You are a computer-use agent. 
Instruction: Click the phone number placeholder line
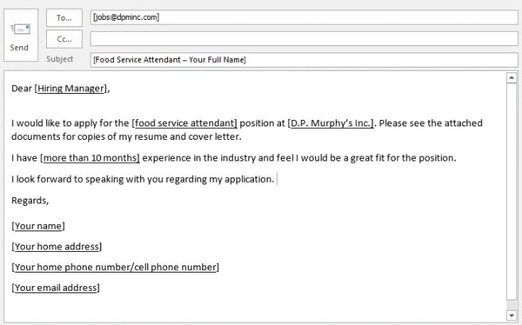115,267
